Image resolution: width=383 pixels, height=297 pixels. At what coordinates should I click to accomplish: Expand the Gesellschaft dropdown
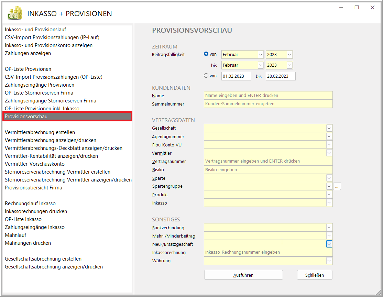(x=329, y=128)
